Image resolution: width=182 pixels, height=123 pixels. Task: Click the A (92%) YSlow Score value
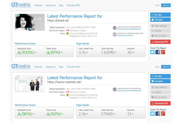point(54,114)
